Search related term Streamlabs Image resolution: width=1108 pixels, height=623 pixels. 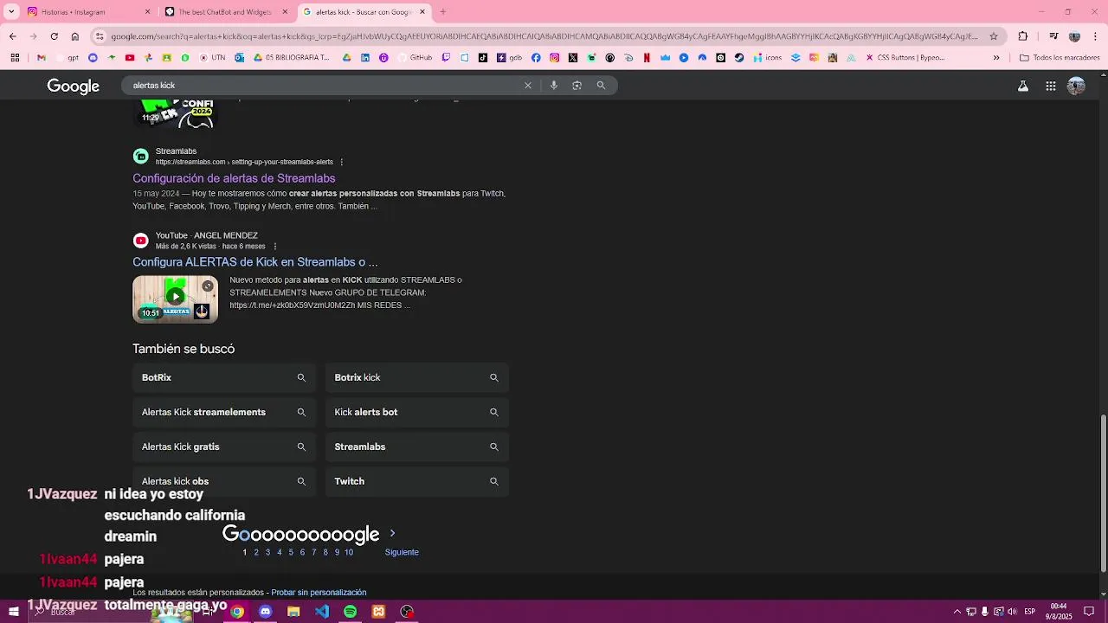[x=417, y=446]
